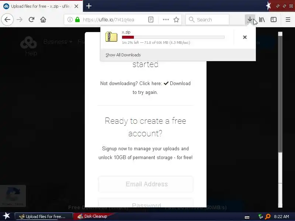Reload the current page

(31, 20)
